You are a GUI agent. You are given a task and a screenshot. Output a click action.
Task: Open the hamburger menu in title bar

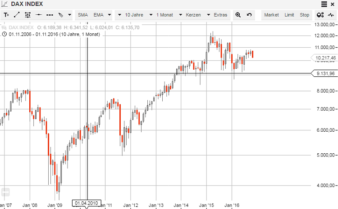pyautogui.click(x=324, y=4)
